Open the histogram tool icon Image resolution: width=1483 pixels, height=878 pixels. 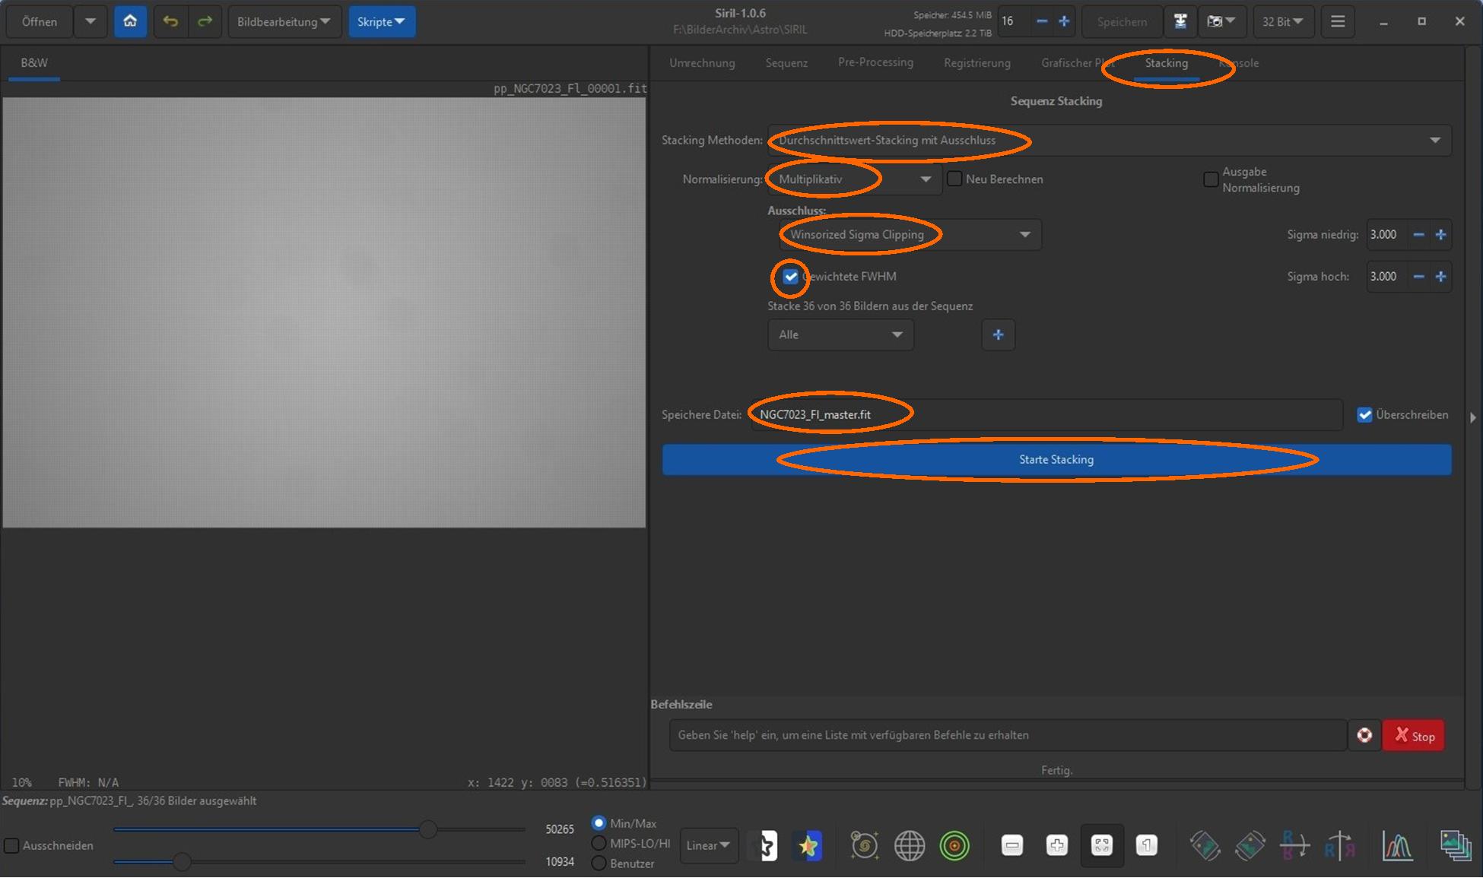[1397, 845]
